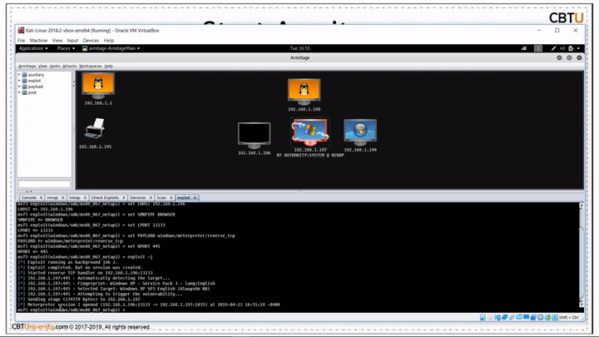Click the 'set RPORT 445' command line
The height and width of the screenshot is (337, 599).
point(89,246)
